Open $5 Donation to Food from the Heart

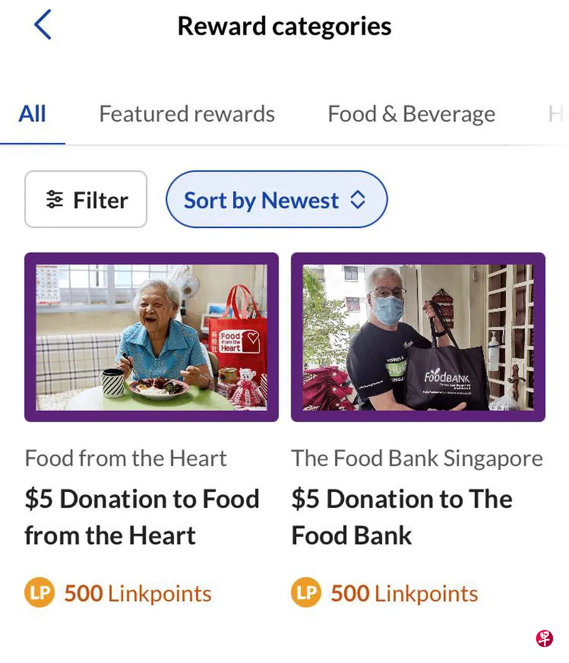point(142,517)
